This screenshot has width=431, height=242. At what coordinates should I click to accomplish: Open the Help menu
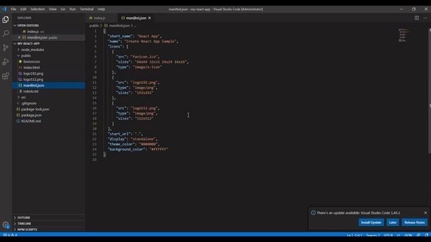101,9
